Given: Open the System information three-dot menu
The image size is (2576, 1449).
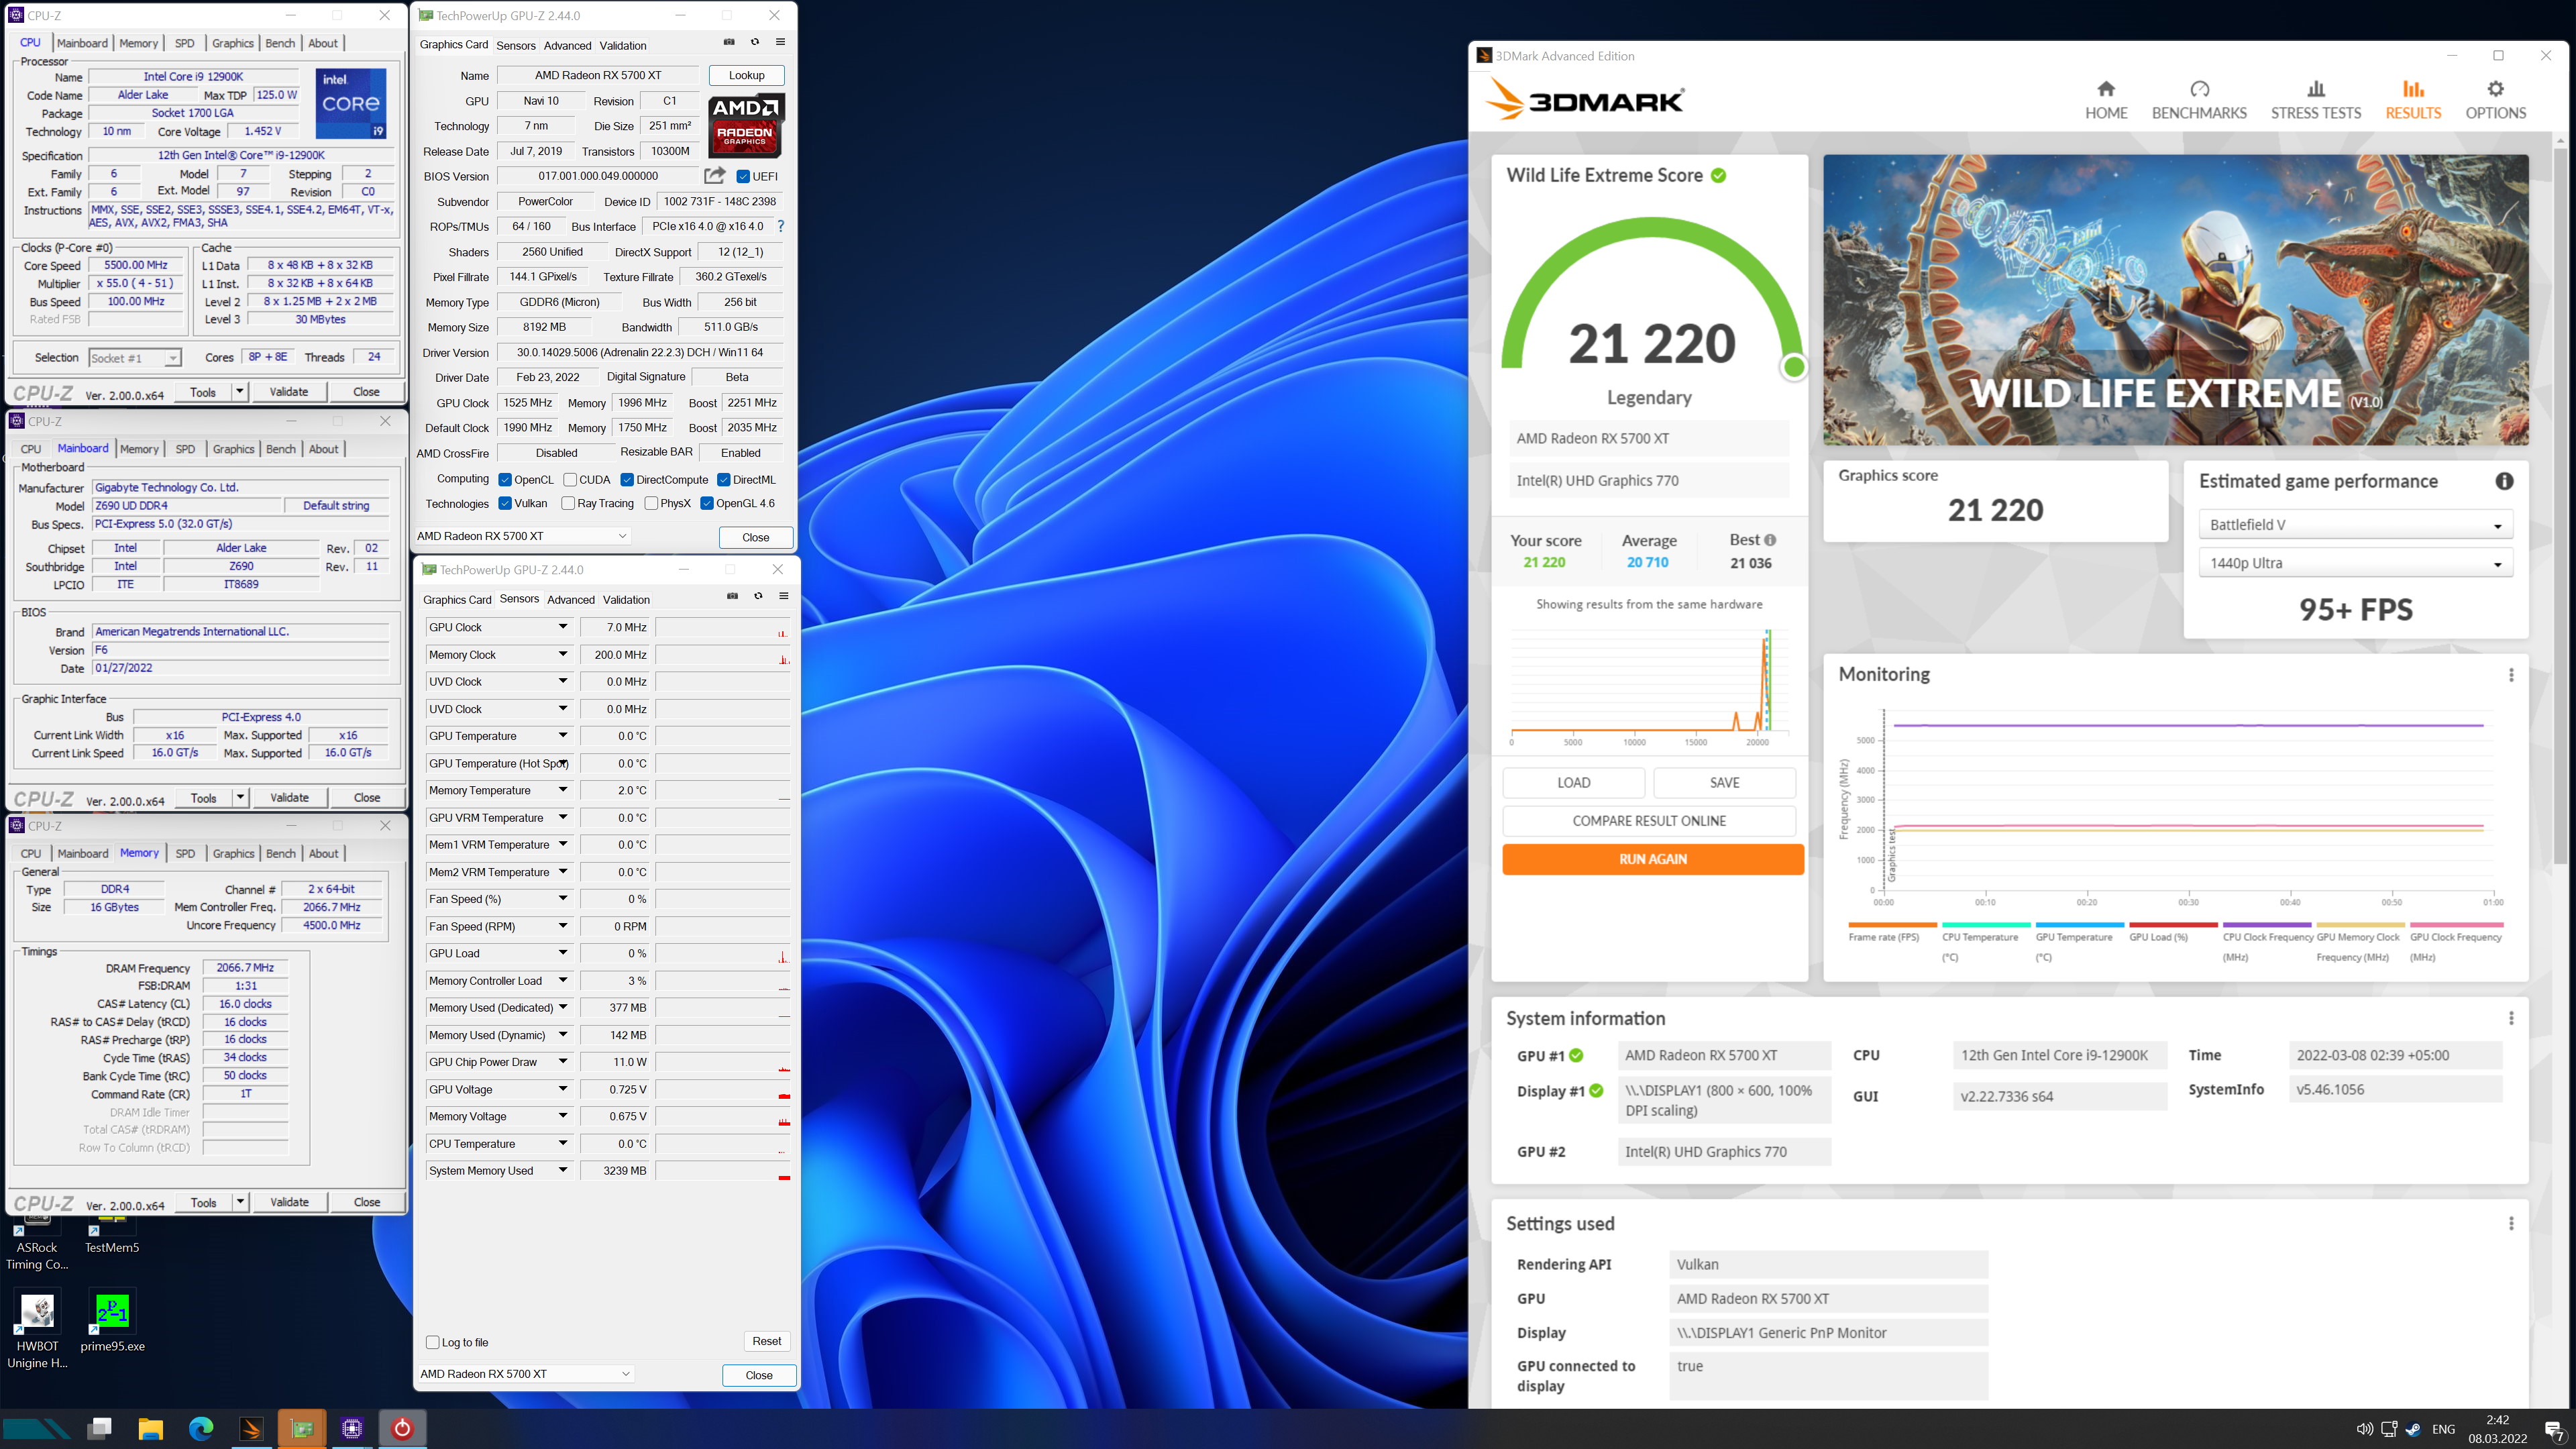Looking at the screenshot, I should point(2511,1018).
